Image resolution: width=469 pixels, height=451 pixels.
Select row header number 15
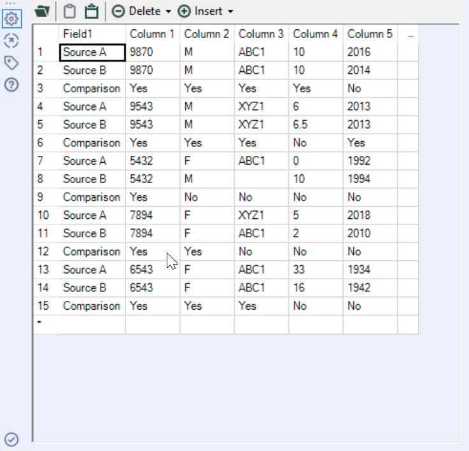point(46,306)
